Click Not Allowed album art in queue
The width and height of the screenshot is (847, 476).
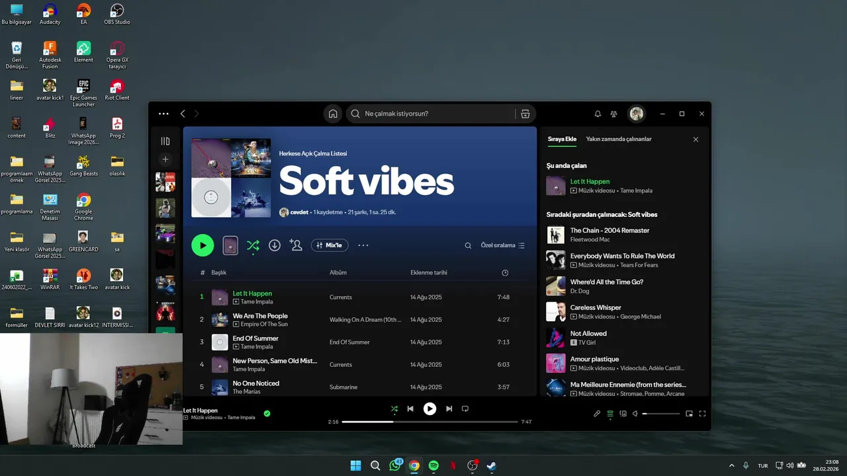[x=555, y=338]
